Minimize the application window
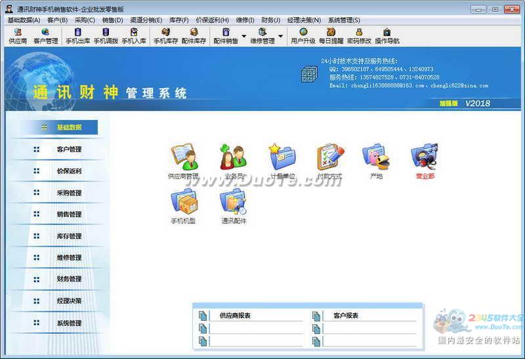The height and width of the screenshot is (359, 525). pyautogui.click(x=478, y=9)
